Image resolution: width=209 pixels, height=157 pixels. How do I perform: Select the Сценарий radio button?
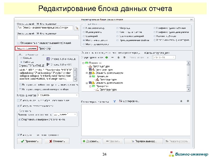point(84,36)
